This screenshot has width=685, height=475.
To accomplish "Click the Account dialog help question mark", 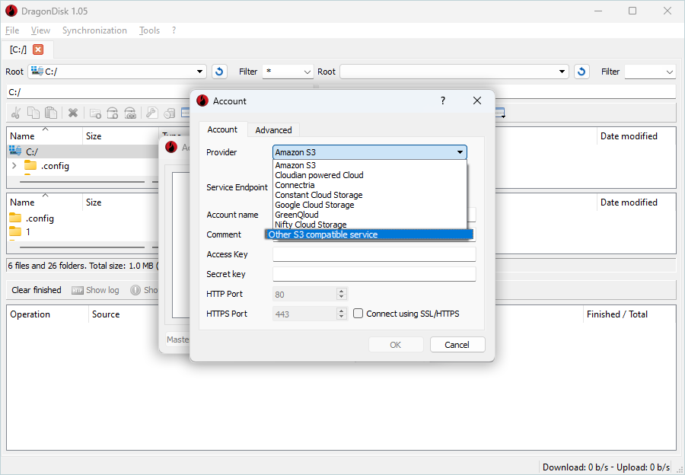I will [442, 101].
